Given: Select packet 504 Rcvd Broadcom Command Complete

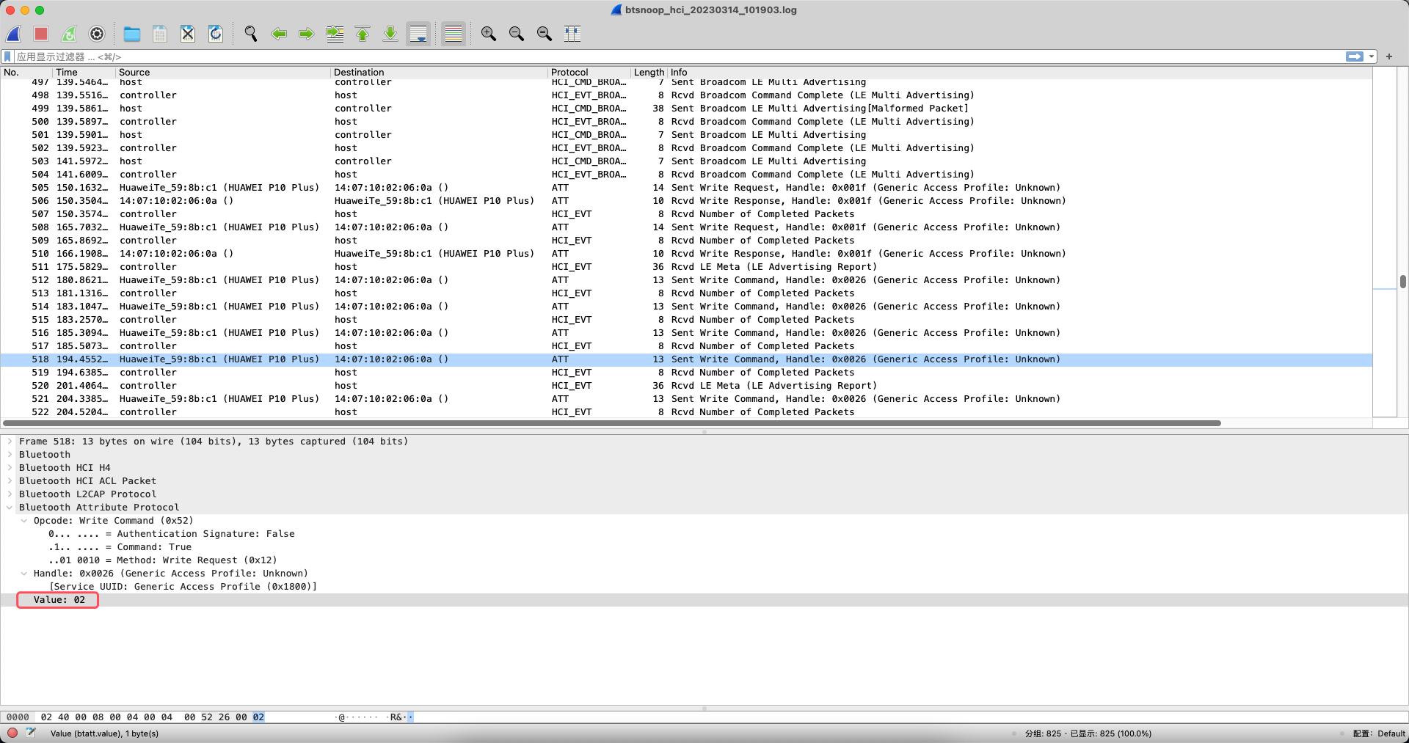Looking at the screenshot, I should (x=686, y=175).
